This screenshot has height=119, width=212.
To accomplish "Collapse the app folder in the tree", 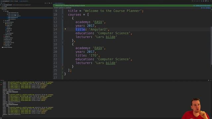I will pos(4,11).
